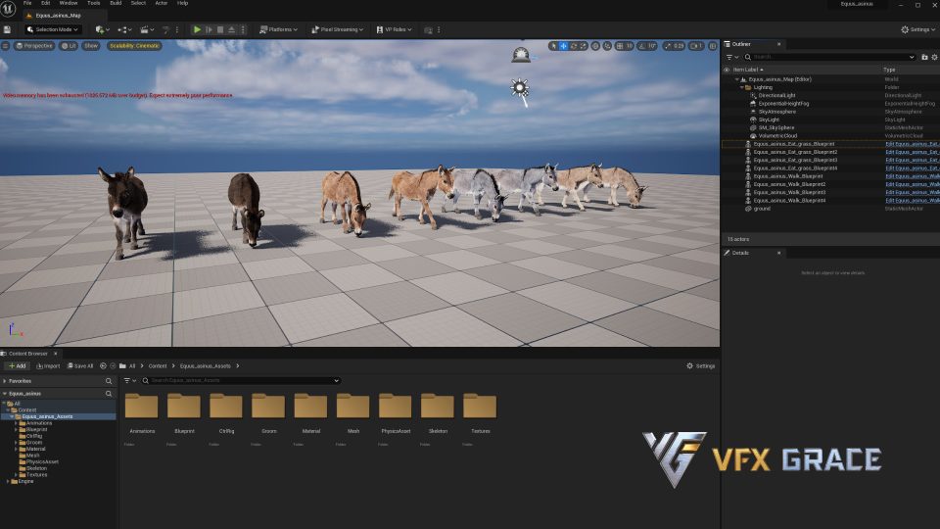Image resolution: width=940 pixels, height=529 pixels.
Task: Toggle the visibility eye column header in Outliner
Action: (x=727, y=70)
